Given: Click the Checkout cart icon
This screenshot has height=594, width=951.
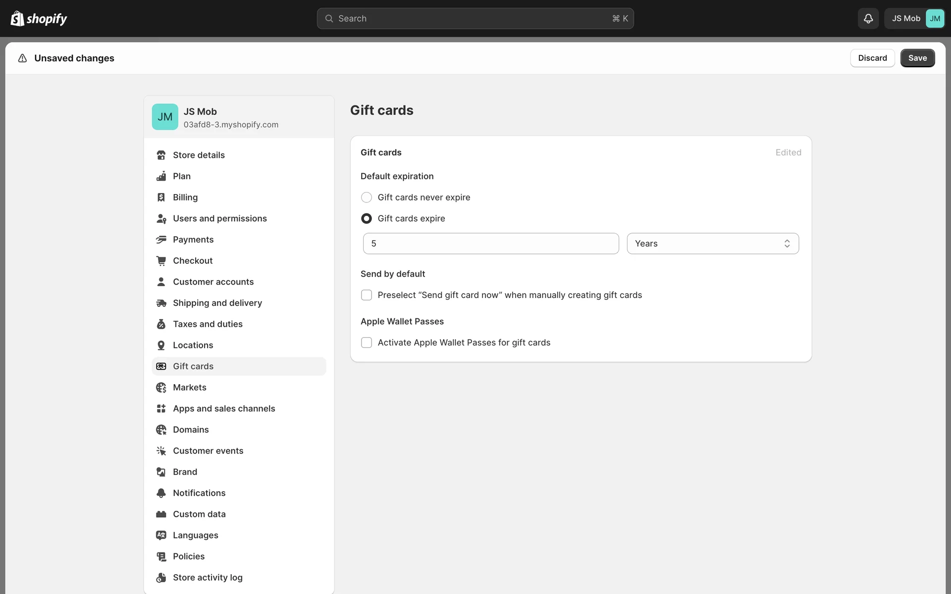Looking at the screenshot, I should pyautogui.click(x=161, y=261).
